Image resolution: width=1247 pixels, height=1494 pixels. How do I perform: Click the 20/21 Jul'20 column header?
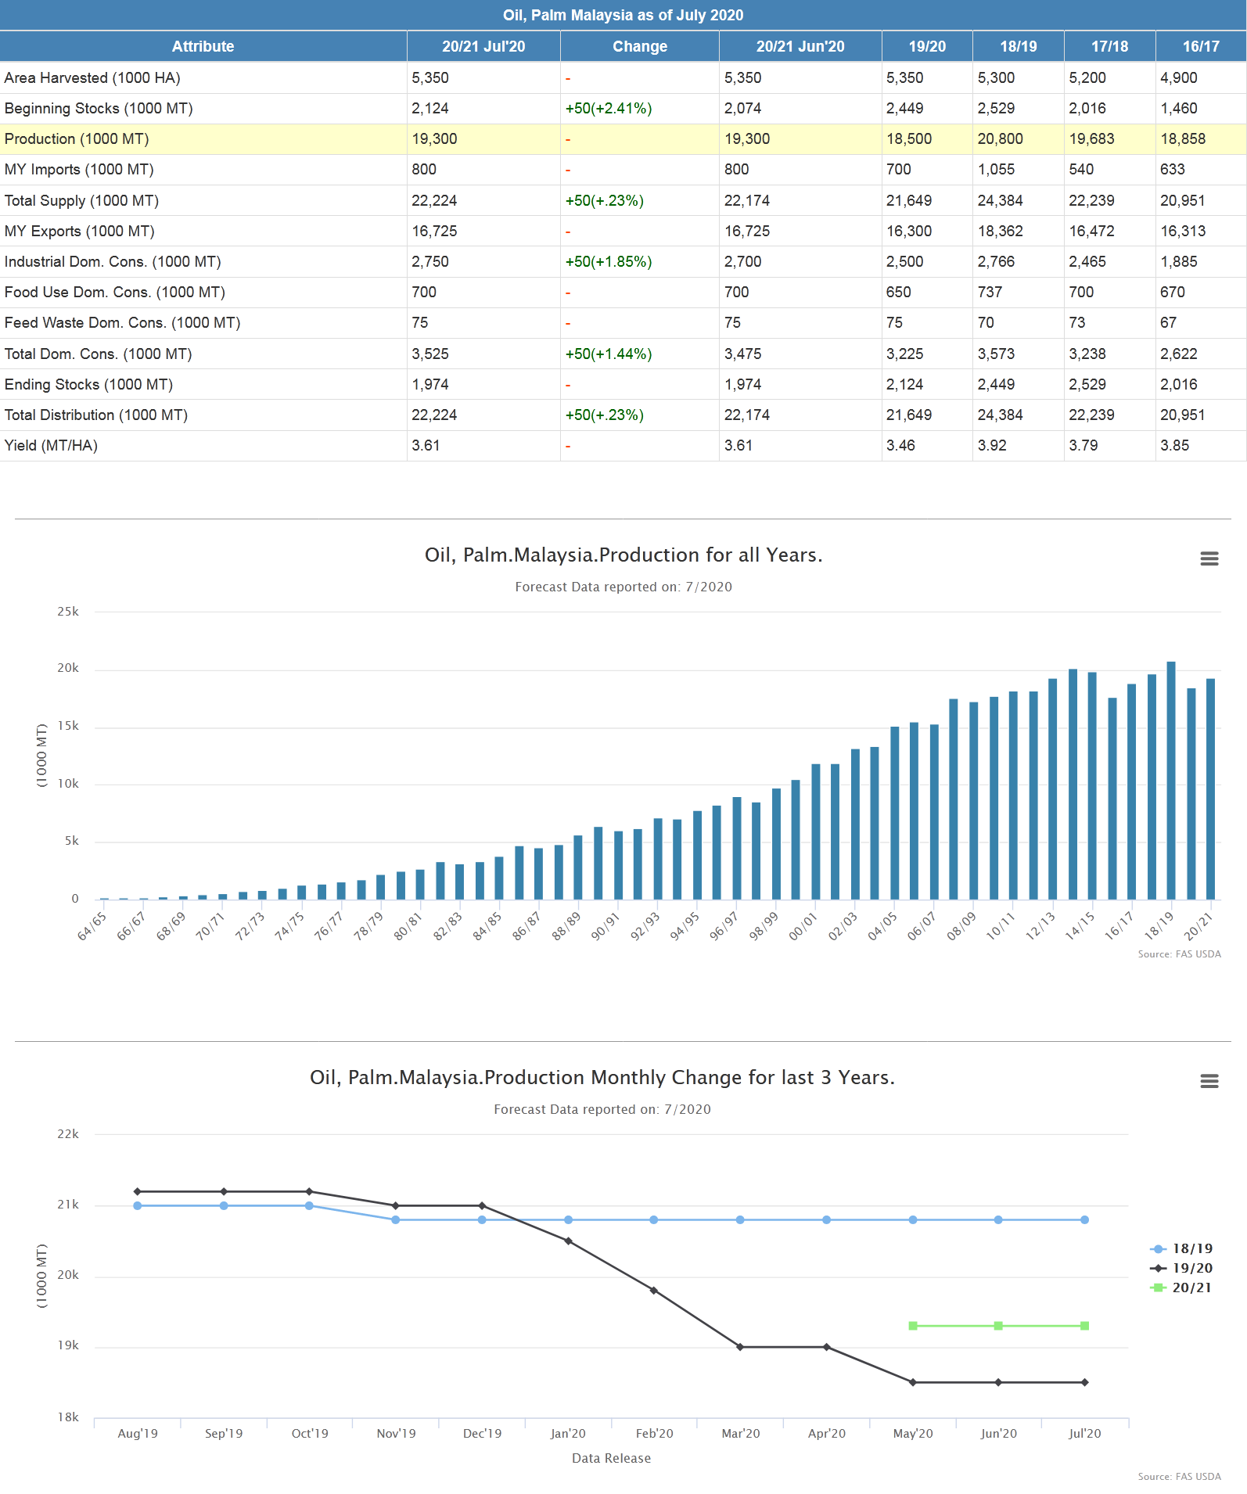pyautogui.click(x=483, y=46)
